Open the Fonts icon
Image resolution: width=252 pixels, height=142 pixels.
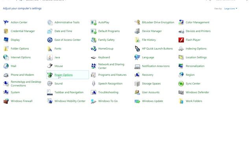(x=50, y=49)
